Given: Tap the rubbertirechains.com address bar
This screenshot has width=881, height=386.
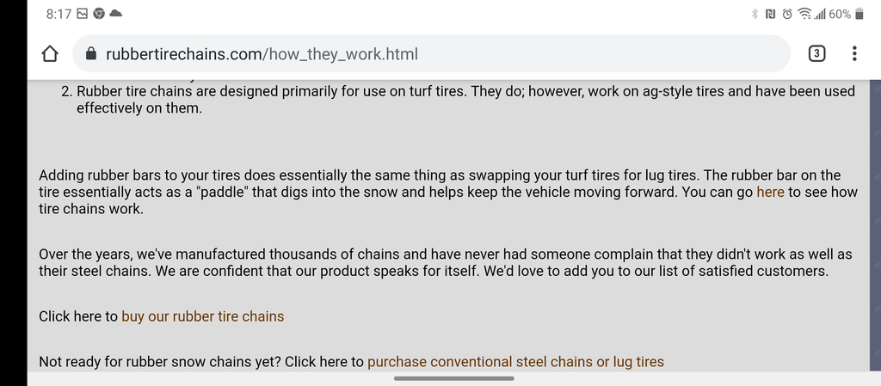Looking at the screenshot, I should coord(430,54).
